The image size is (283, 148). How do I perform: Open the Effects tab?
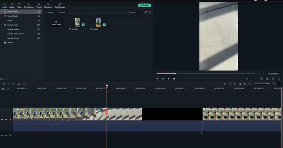(39, 6)
